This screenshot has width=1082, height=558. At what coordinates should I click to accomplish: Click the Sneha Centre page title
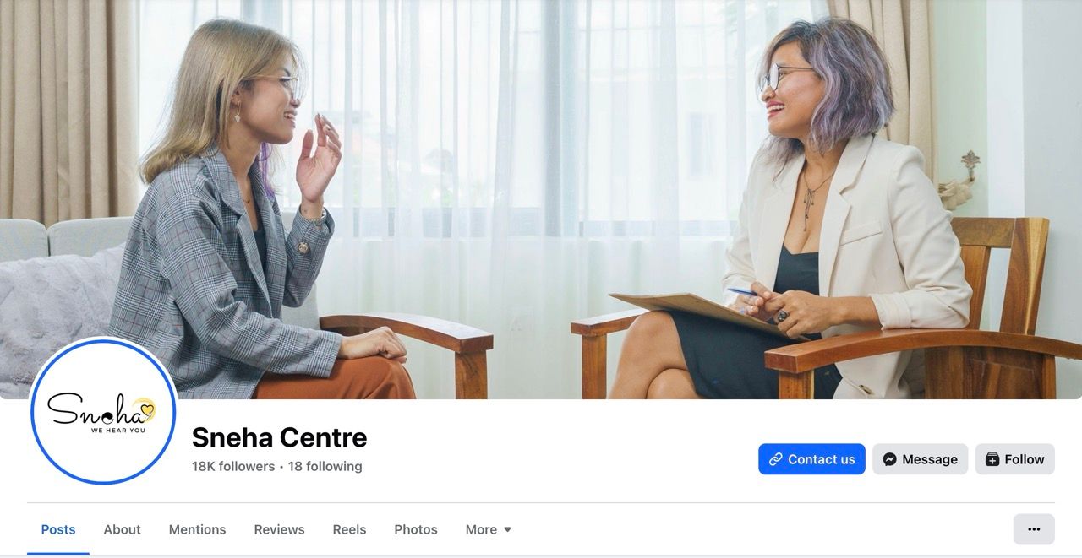[x=279, y=437]
